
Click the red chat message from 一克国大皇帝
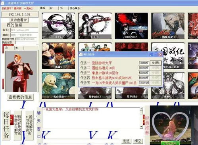pos(70,109)
